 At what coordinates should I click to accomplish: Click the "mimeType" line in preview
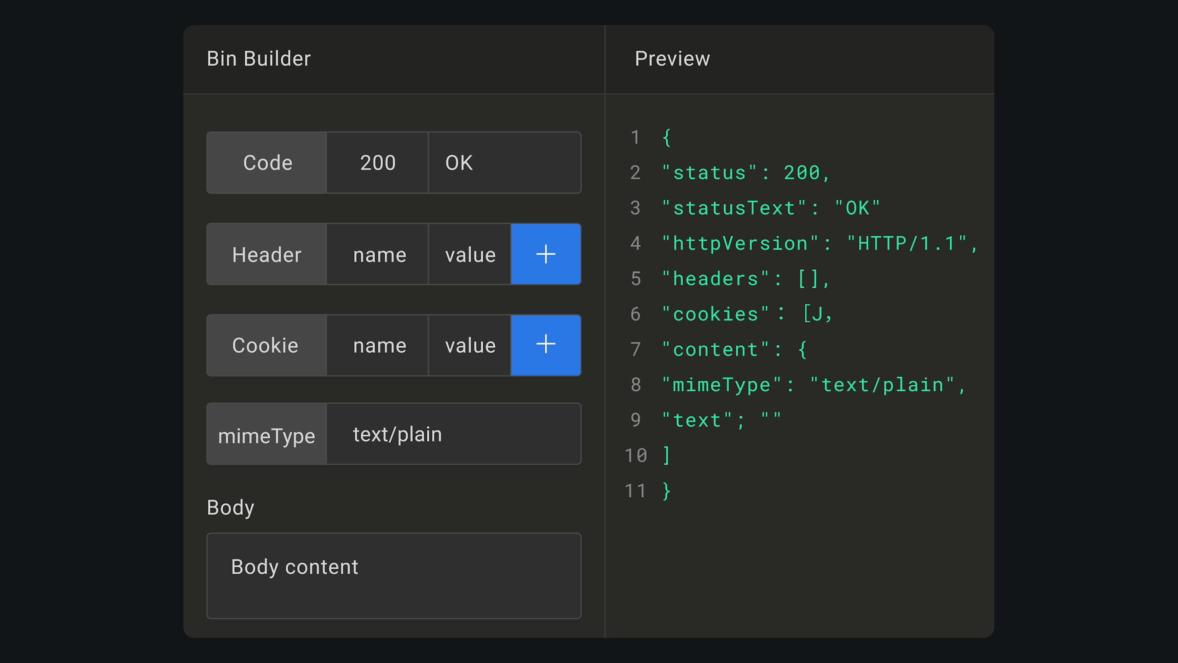click(x=814, y=385)
